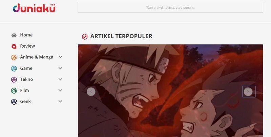Click the red Review star icon
Image resolution: width=271 pixels, height=137 pixels.
tap(14, 46)
